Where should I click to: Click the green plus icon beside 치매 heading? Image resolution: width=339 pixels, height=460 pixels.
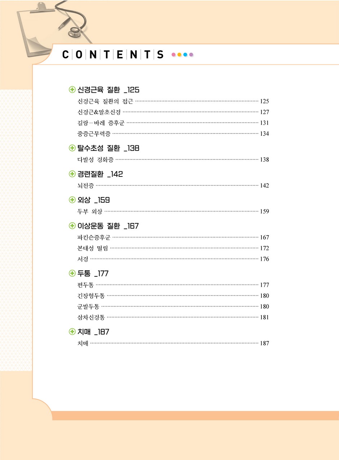click(x=72, y=332)
